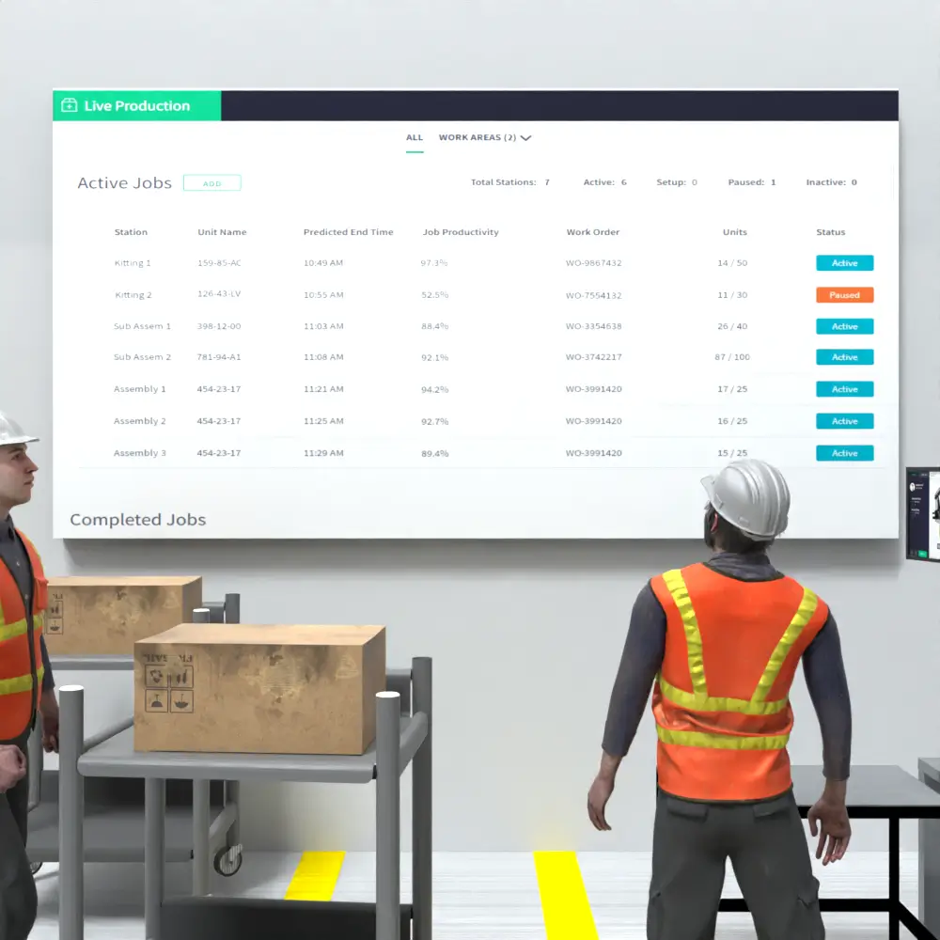The height and width of the screenshot is (940, 940).
Task: Collapse the Active Jobs list
Action: click(x=124, y=182)
